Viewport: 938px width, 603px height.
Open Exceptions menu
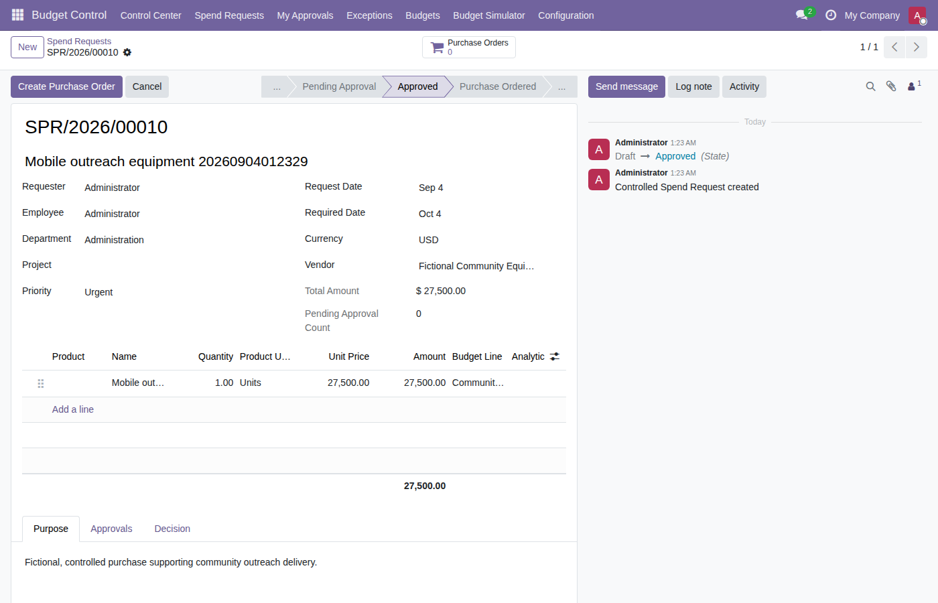coord(369,15)
